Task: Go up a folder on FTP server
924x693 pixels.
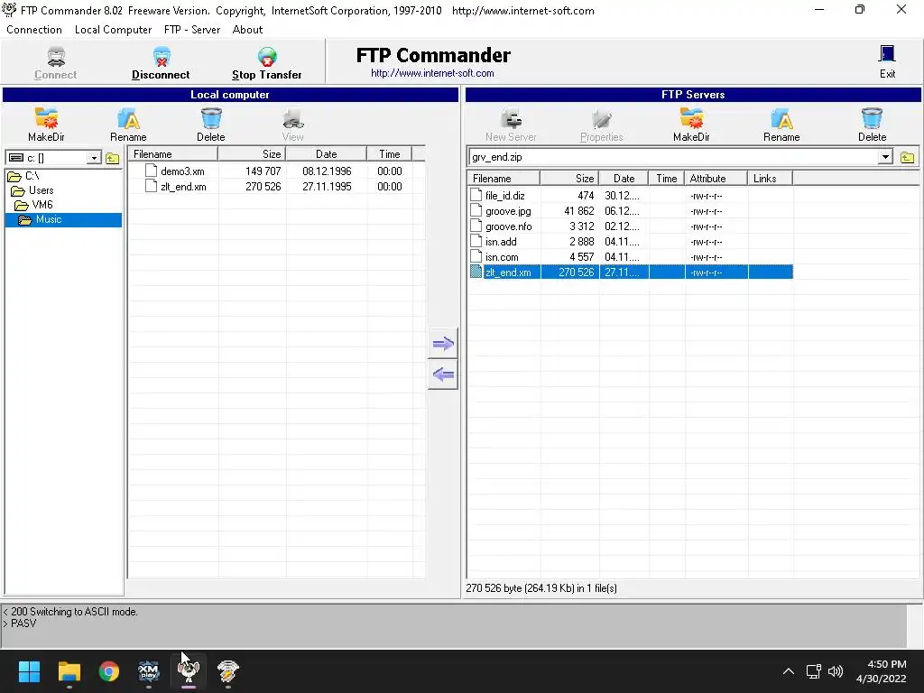Action: [908, 157]
